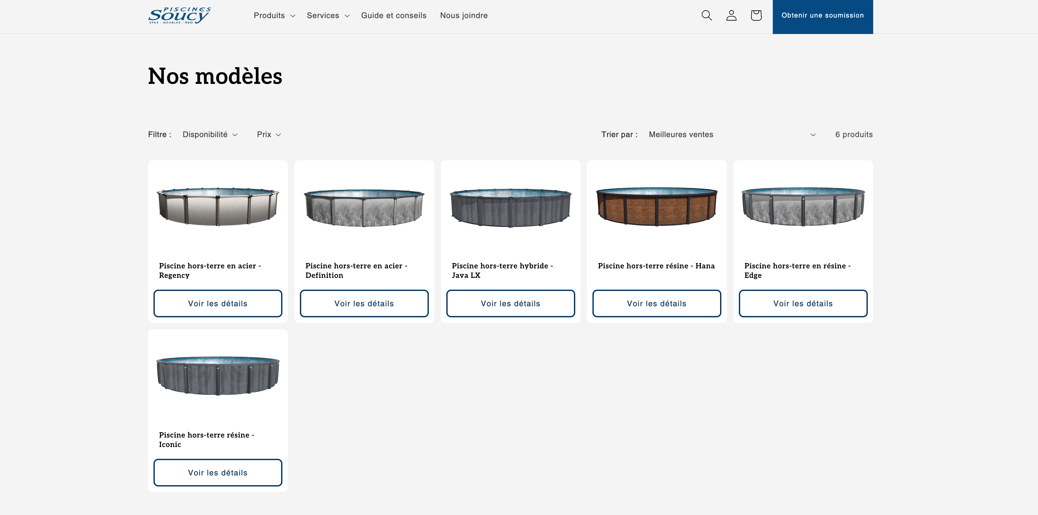1038x515 pixels.
Task: Click the 'Trier par :' label
Action: coord(619,135)
